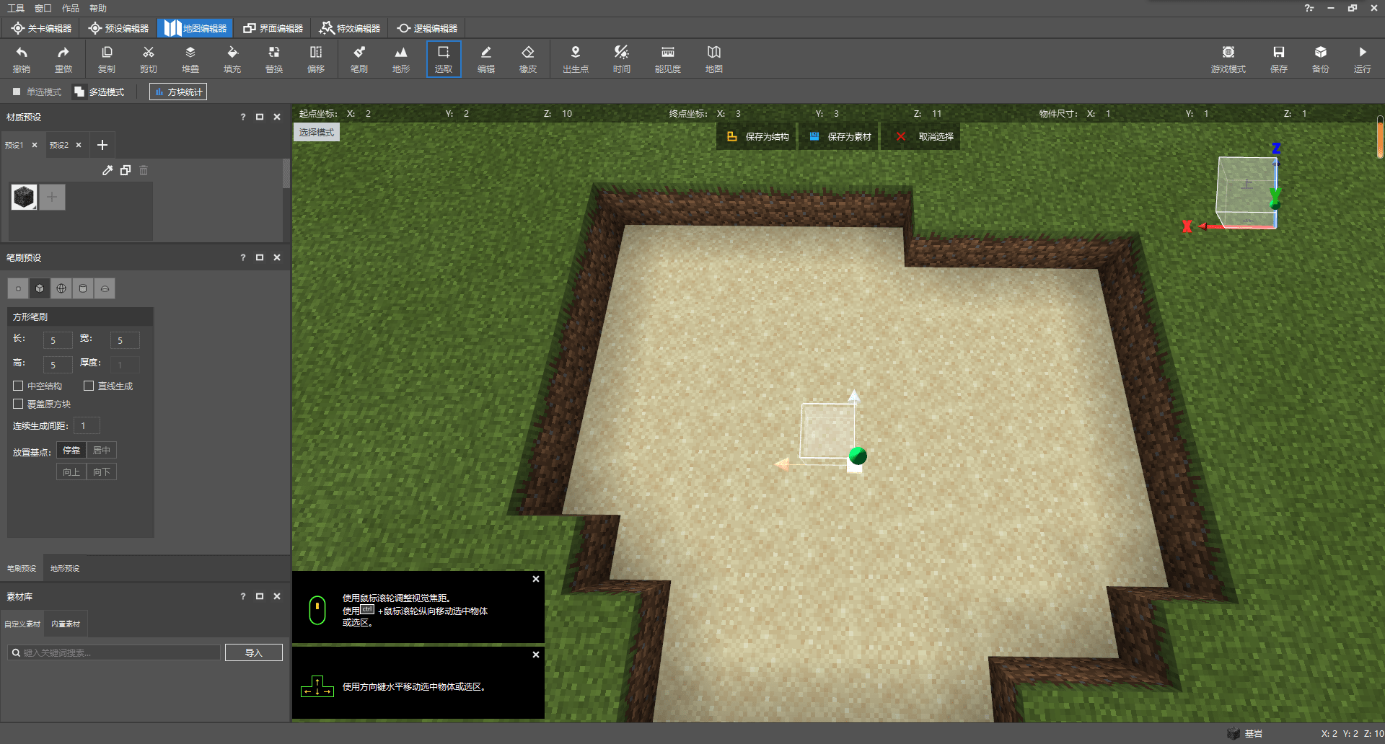Choose the sphere brush shape icon
Image resolution: width=1385 pixels, height=744 pixels.
click(61, 288)
